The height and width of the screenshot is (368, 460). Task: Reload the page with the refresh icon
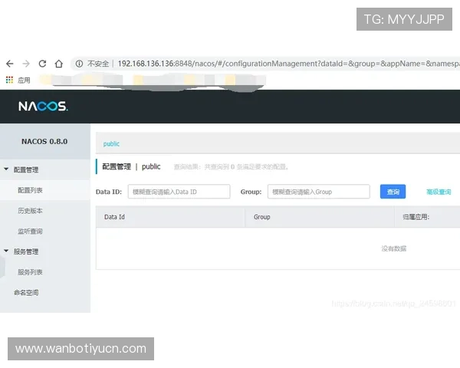pyautogui.click(x=42, y=64)
